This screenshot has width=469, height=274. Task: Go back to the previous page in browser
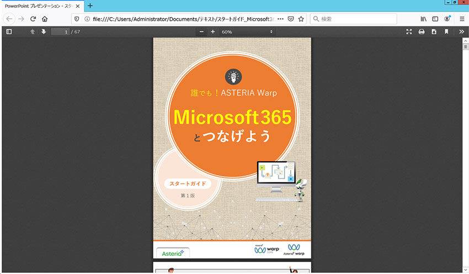pyautogui.click(x=9, y=19)
